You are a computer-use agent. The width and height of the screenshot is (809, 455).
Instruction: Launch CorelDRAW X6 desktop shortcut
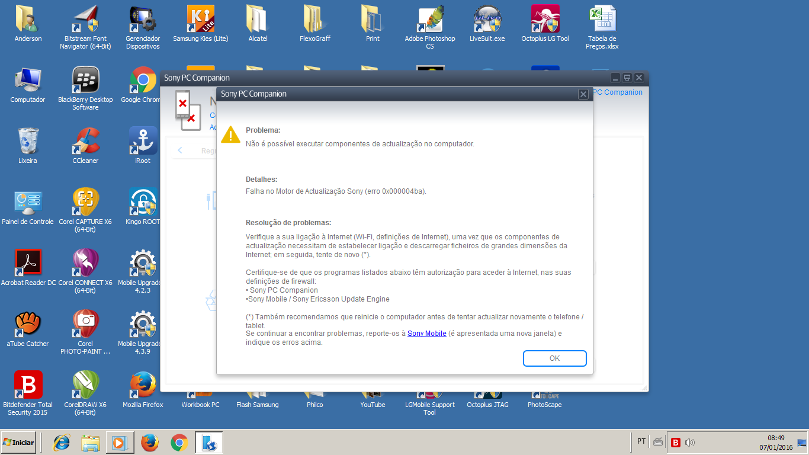pos(85,394)
